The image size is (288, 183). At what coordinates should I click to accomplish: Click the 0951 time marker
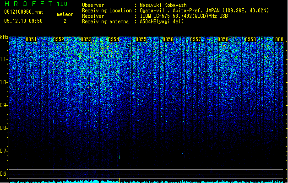[31, 39]
